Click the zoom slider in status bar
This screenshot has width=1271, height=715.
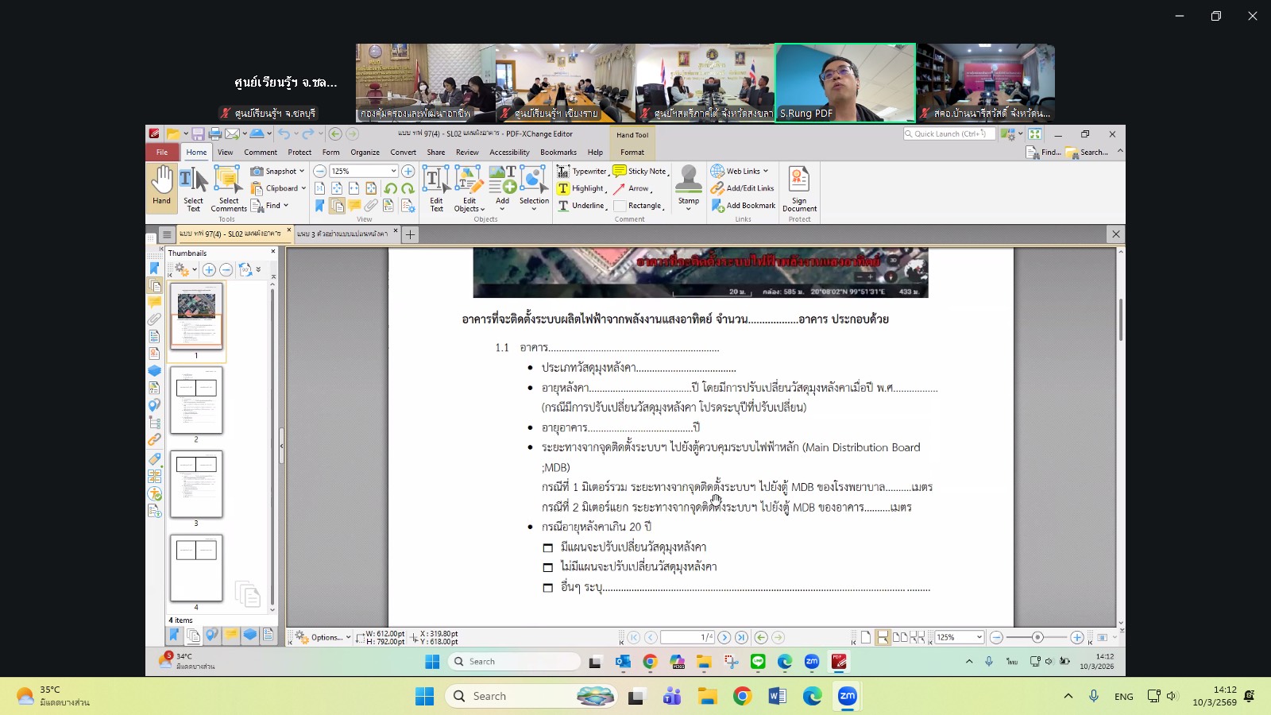[1037, 637]
